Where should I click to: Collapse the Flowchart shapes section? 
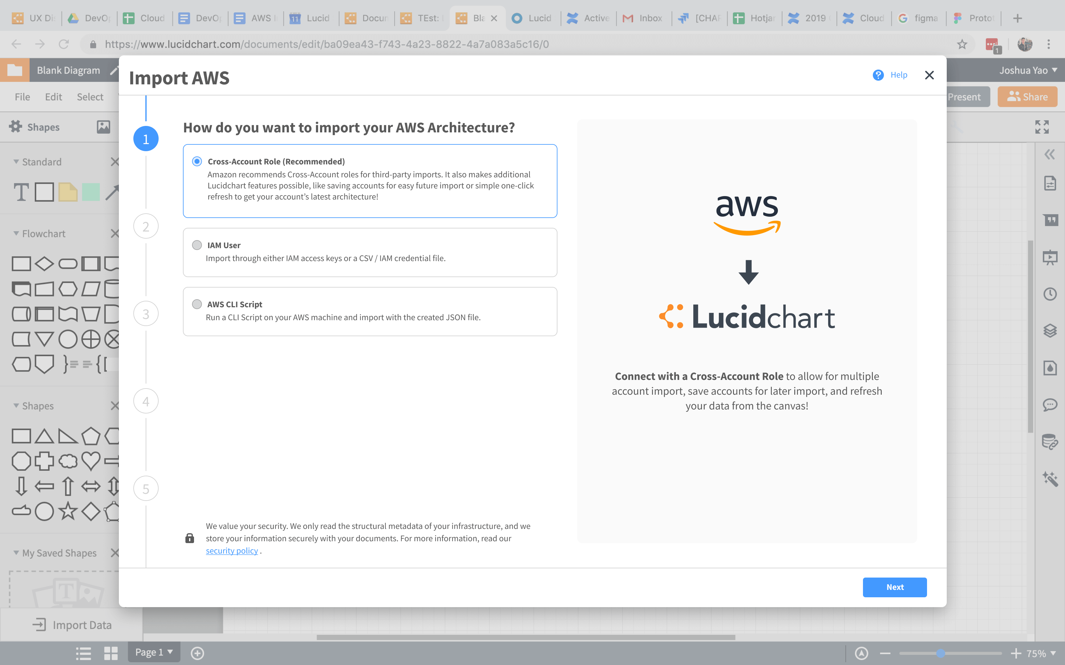(16, 234)
